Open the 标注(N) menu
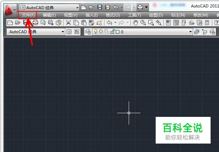 coord(178,15)
